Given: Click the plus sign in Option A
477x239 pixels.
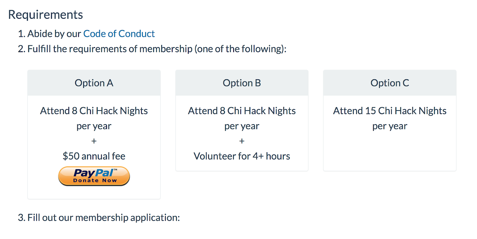Looking at the screenshot, I should click(x=94, y=141).
